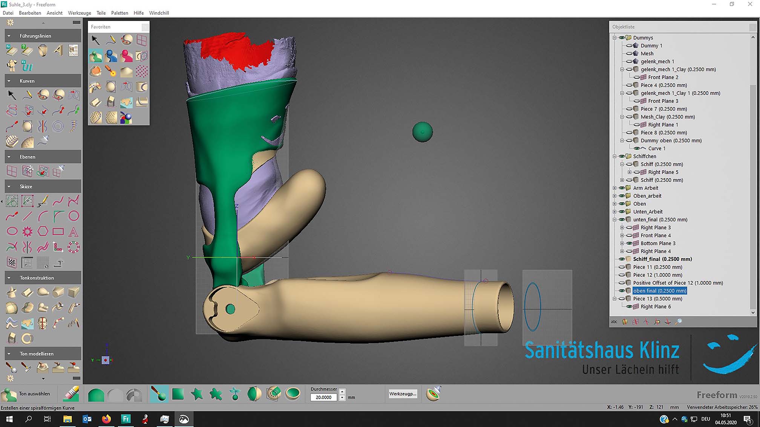Select the eraser tool in bottom toolbar

click(71, 394)
